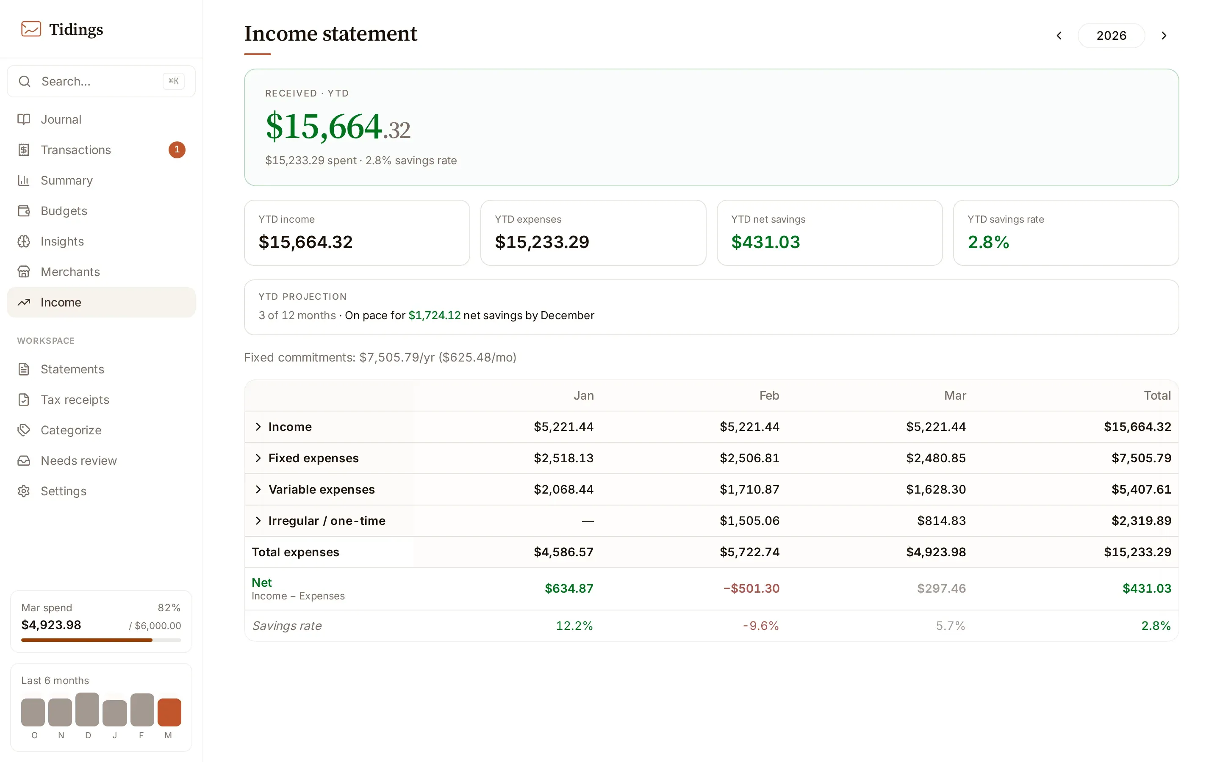Click Jan net value $634.87
The image size is (1220, 762).
pos(569,588)
